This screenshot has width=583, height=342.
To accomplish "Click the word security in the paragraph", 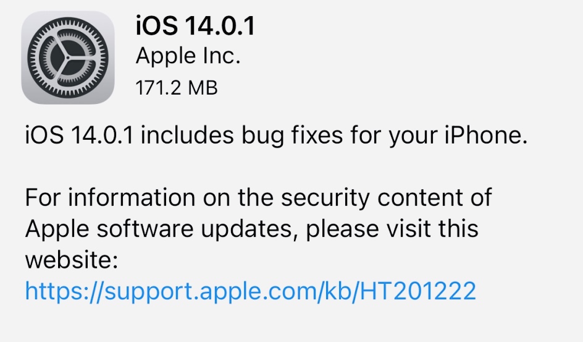I will coord(325,198).
